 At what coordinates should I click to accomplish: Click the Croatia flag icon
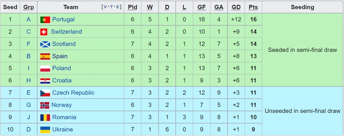[x=45, y=81]
